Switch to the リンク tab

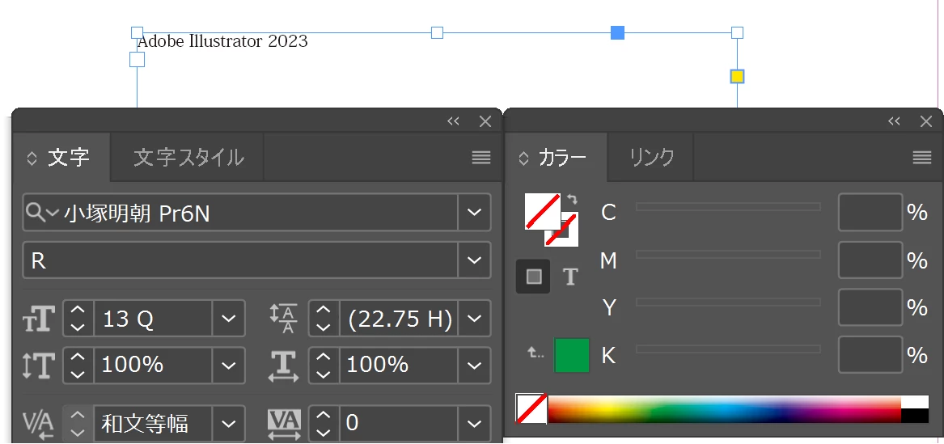click(x=651, y=158)
